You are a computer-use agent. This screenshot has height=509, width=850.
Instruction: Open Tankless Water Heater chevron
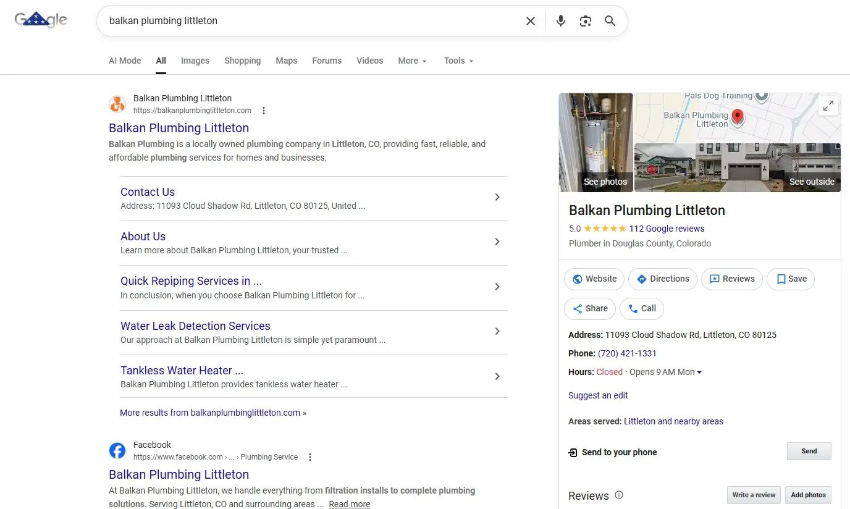(497, 376)
